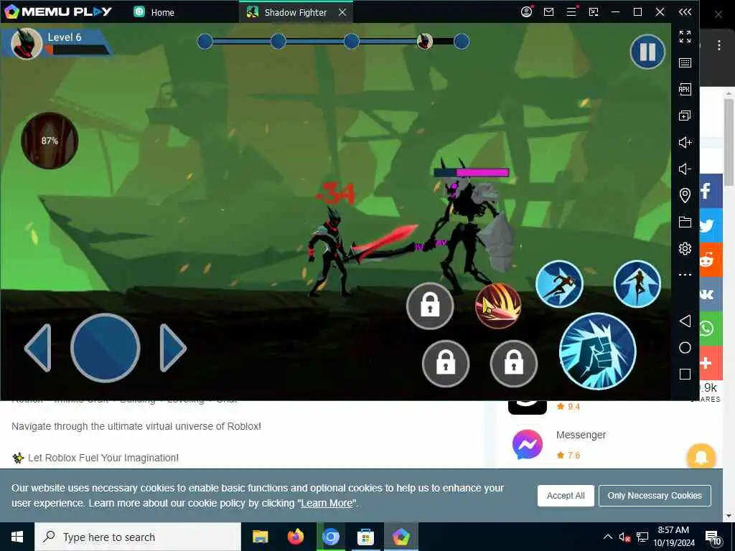Open MEmu mail messages icon
Image resolution: width=735 pixels, height=551 pixels.
pos(549,11)
